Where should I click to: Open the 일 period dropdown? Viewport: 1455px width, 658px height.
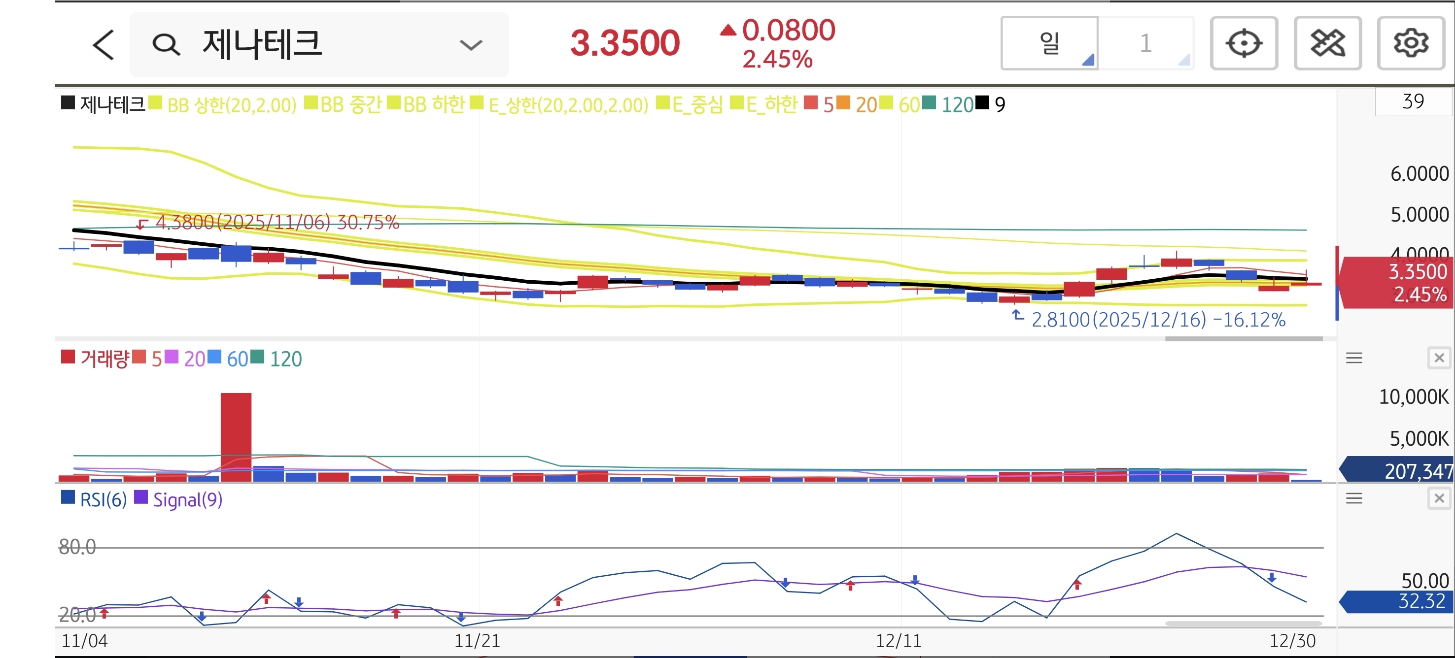pyautogui.click(x=1049, y=43)
